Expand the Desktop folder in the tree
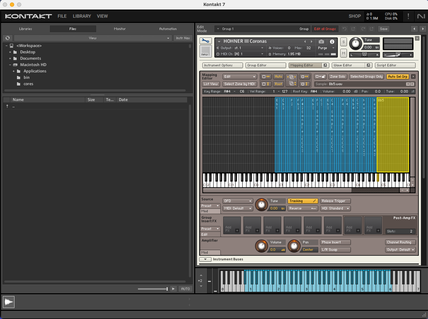Screen dimensions: 428x319 (x=10, y=52)
